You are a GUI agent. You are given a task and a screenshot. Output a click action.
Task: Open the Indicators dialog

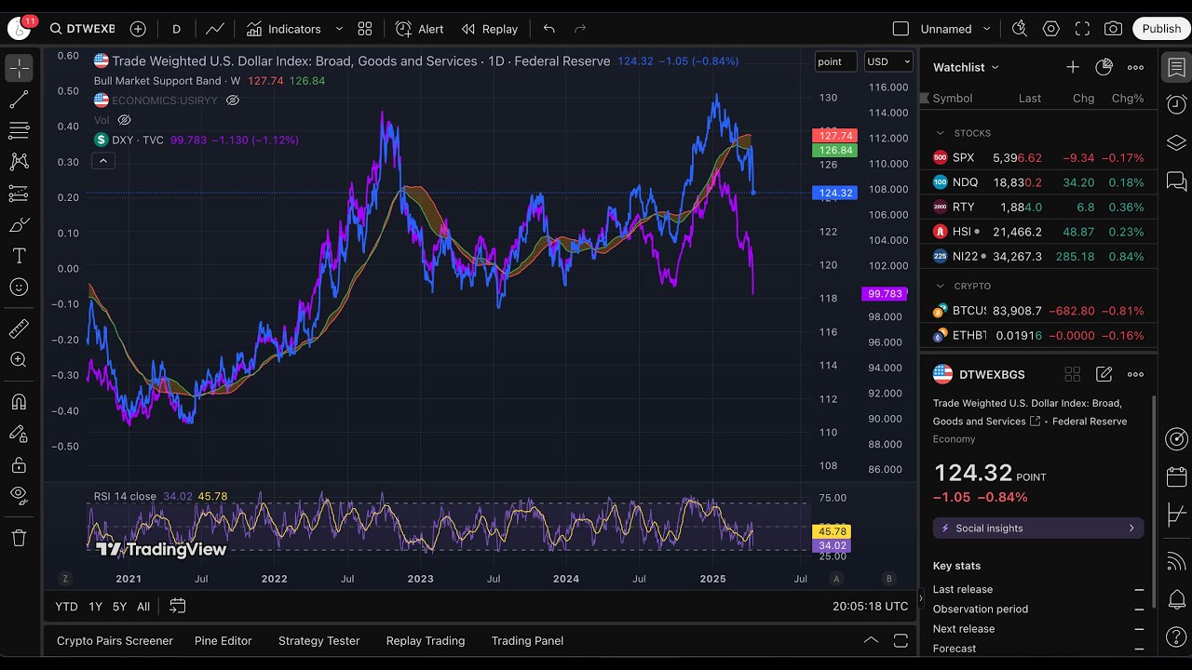coord(283,29)
